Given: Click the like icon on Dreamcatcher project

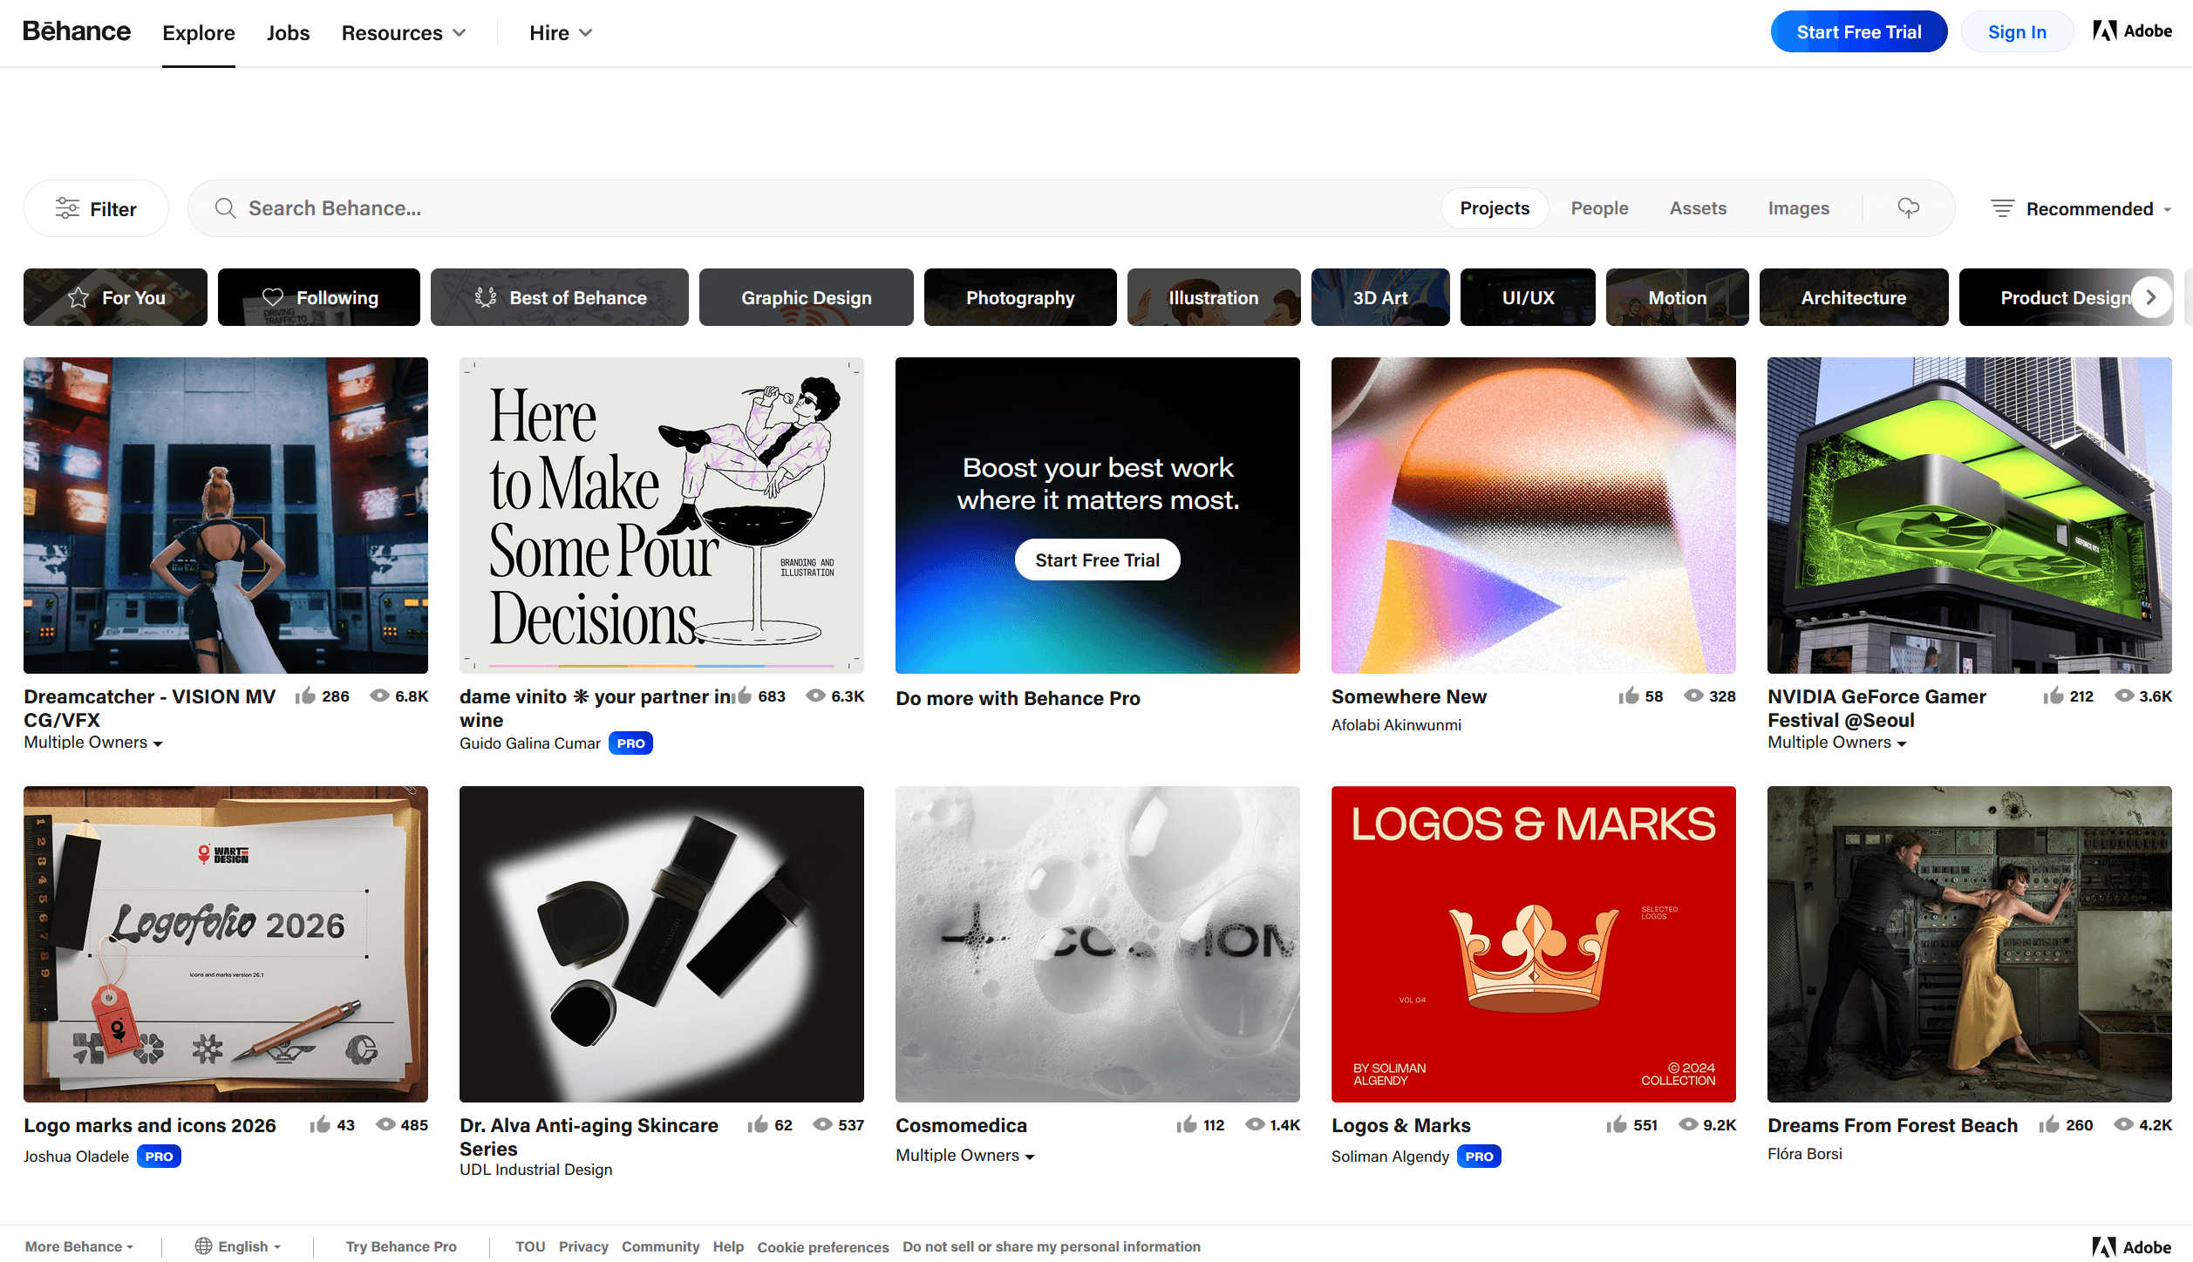Looking at the screenshot, I should coord(305,695).
